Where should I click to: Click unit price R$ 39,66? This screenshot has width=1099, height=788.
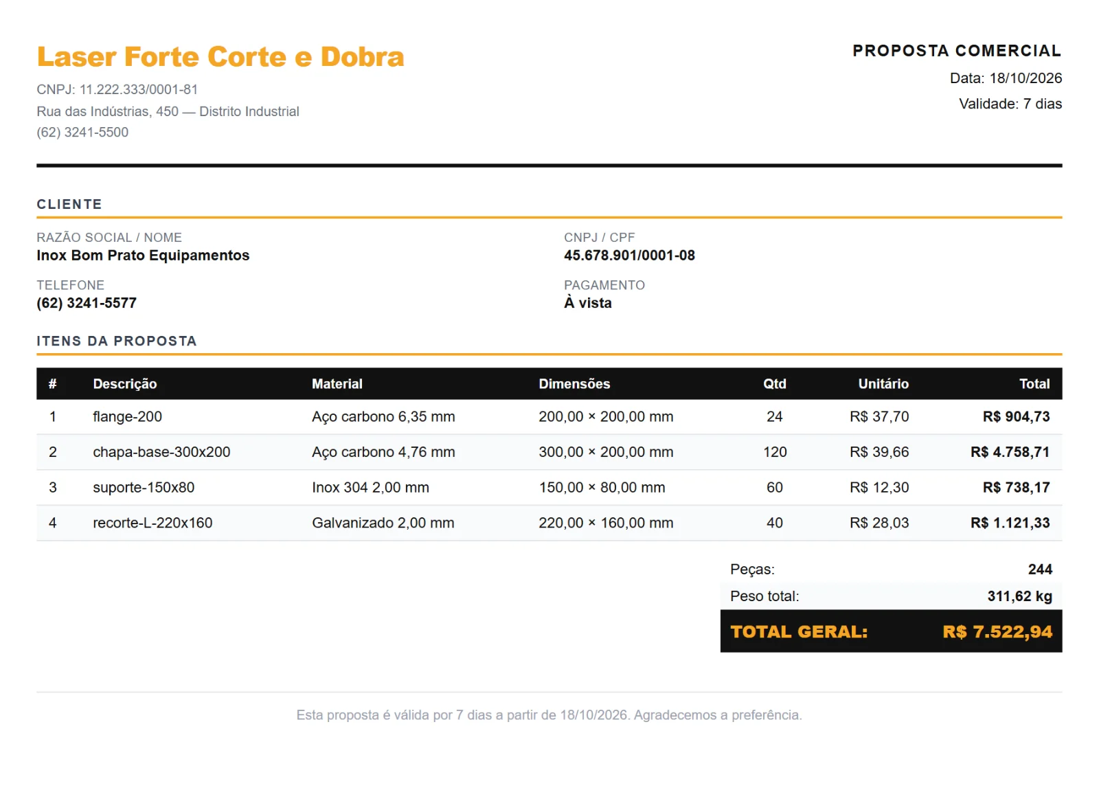coord(879,452)
